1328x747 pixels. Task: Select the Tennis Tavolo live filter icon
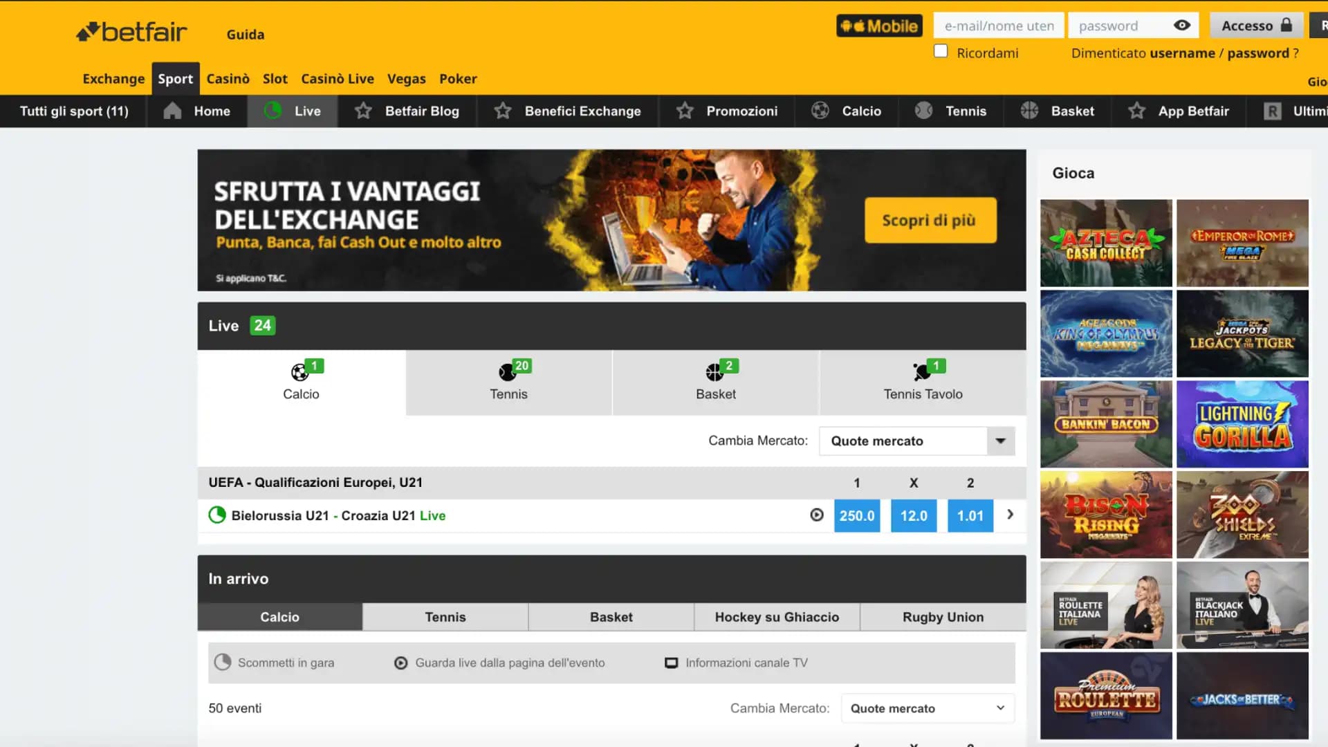tap(922, 372)
